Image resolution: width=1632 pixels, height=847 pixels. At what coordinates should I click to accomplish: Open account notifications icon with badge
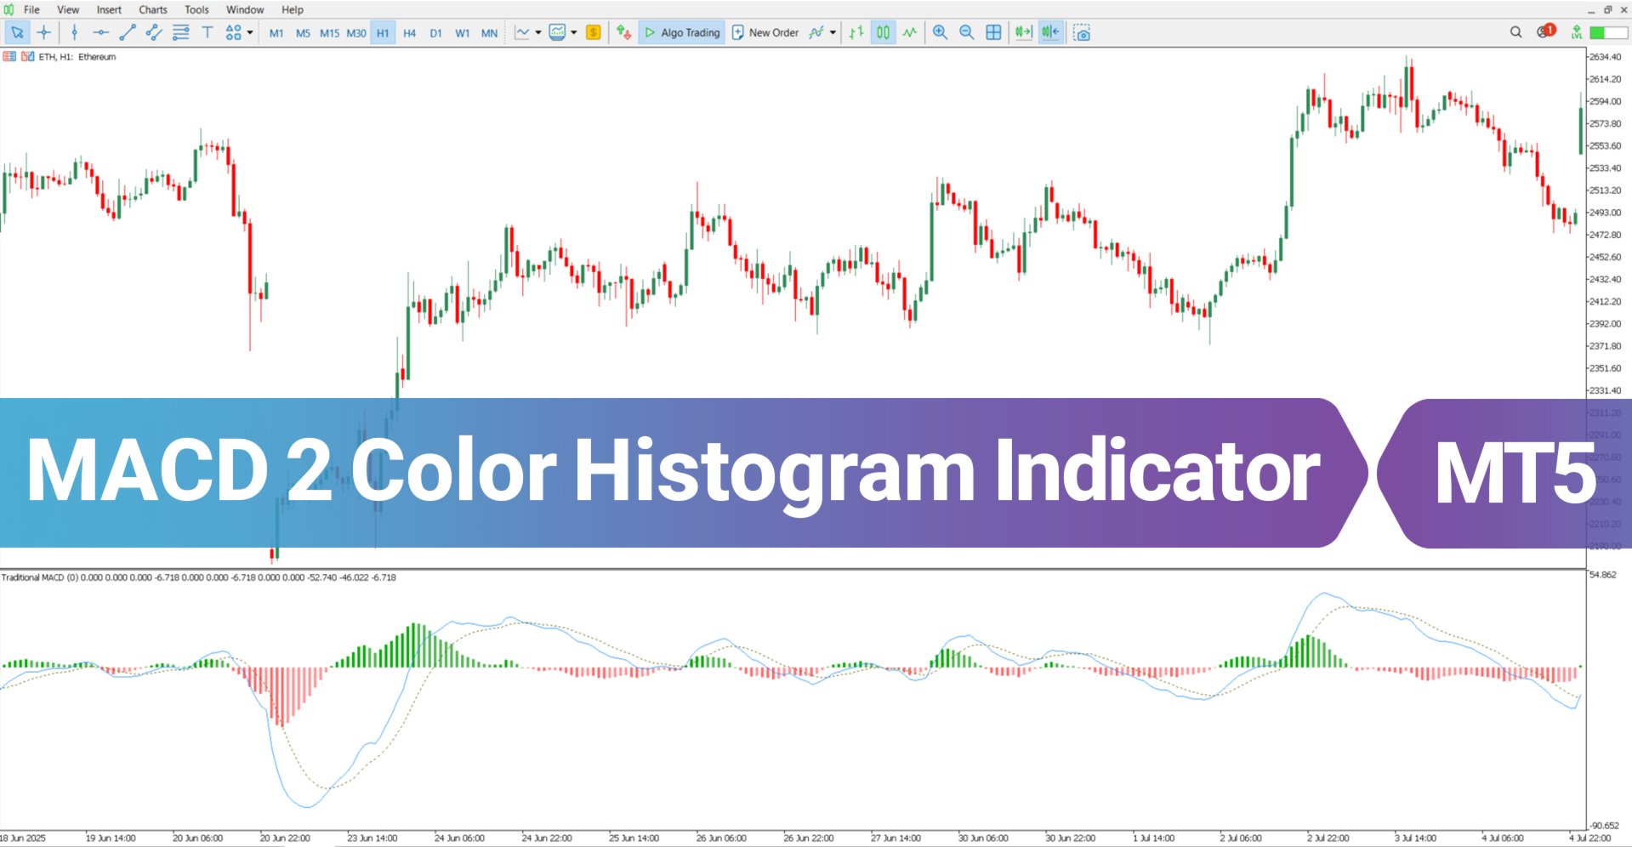click(x=1545, y=31)
